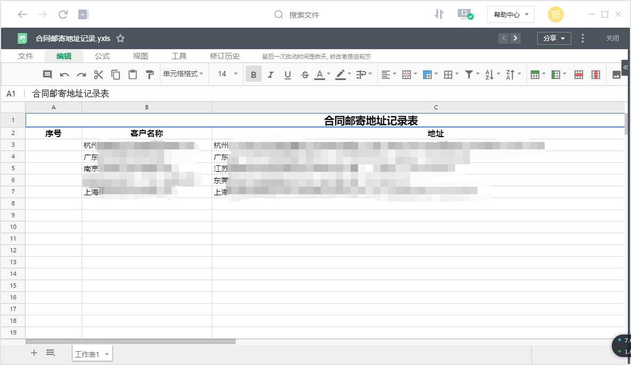Screen dimensions: 631x365
Task: Switch to the 公式 tab
Action: (101, 55)
